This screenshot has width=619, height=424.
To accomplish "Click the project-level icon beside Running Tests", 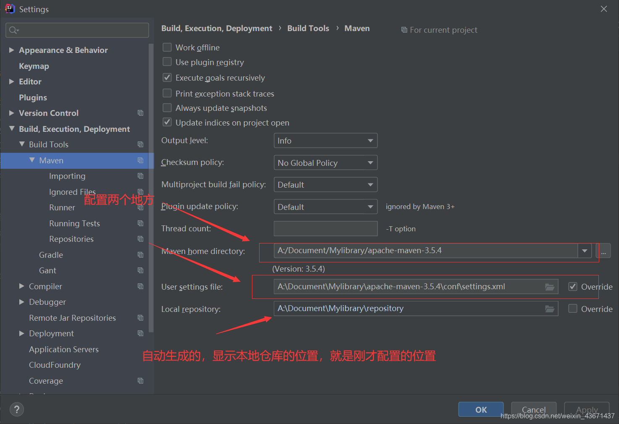I will (x=140, y=223).
